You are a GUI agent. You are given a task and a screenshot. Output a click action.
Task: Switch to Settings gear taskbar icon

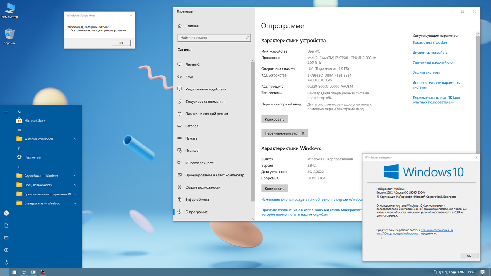[24, 272]
